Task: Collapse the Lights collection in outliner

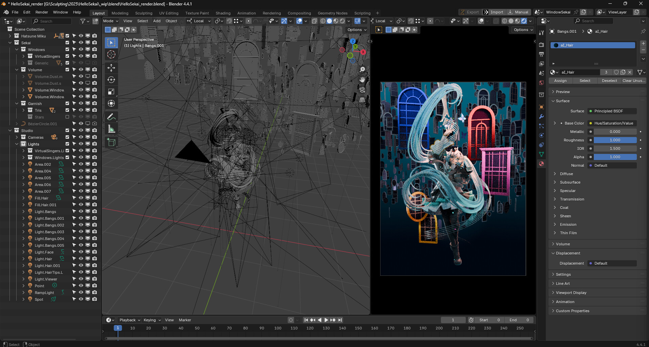Action: 17,144
